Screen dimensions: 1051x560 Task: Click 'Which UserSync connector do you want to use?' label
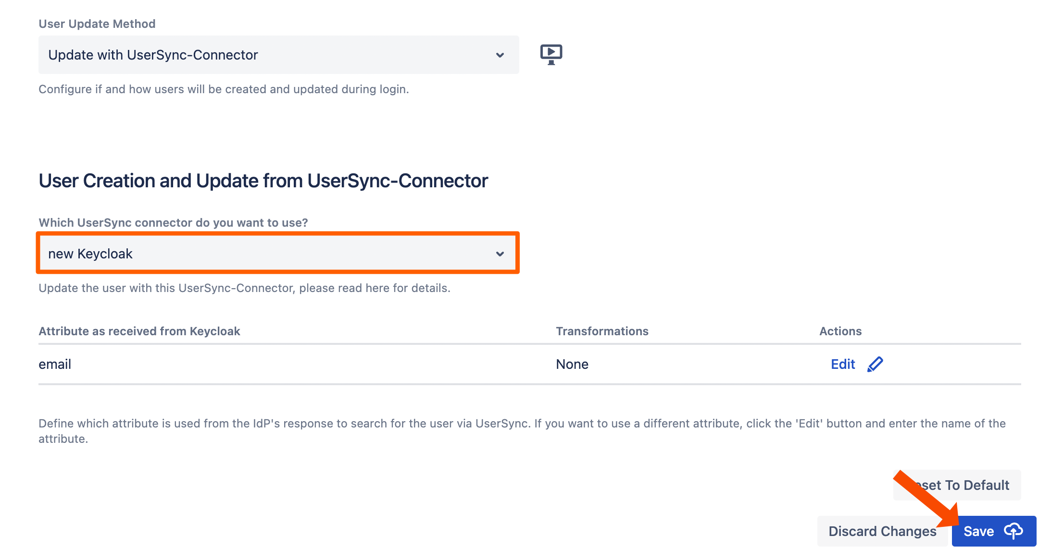173,223
